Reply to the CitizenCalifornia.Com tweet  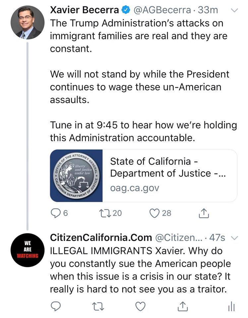tap(55, 307)
